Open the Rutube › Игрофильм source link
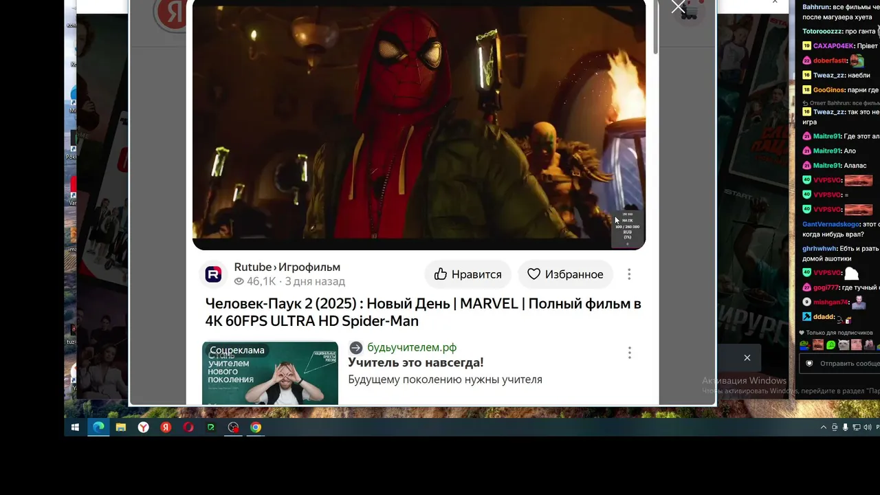The width and height of the screenshot is (880, 495). [287, 267]
